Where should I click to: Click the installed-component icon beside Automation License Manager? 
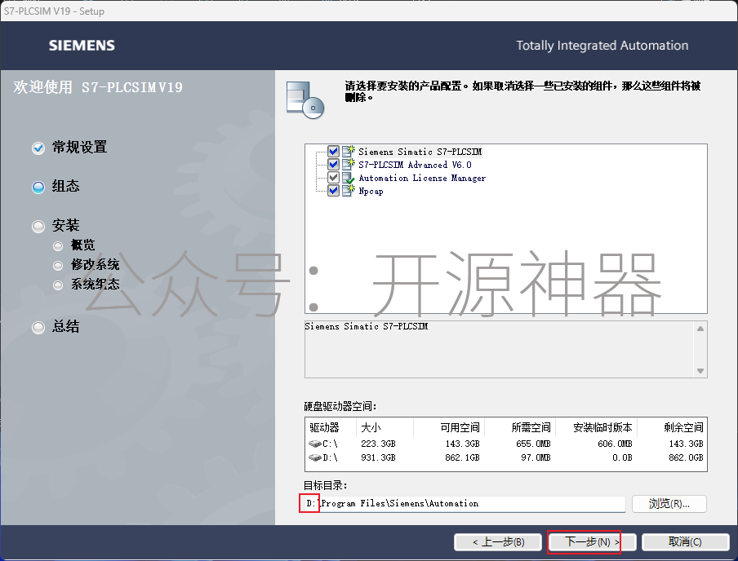(x=349, y=178)
